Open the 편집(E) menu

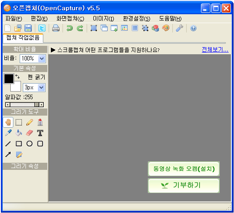point(39,19)
